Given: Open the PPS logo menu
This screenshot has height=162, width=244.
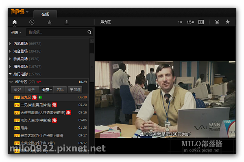Looking at the screenshot, I should click(19, 12).
